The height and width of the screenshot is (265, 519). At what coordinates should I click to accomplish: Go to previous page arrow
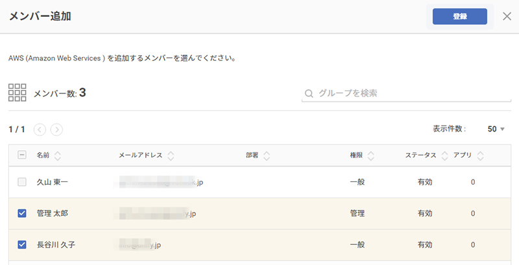[x=40, y=130]
